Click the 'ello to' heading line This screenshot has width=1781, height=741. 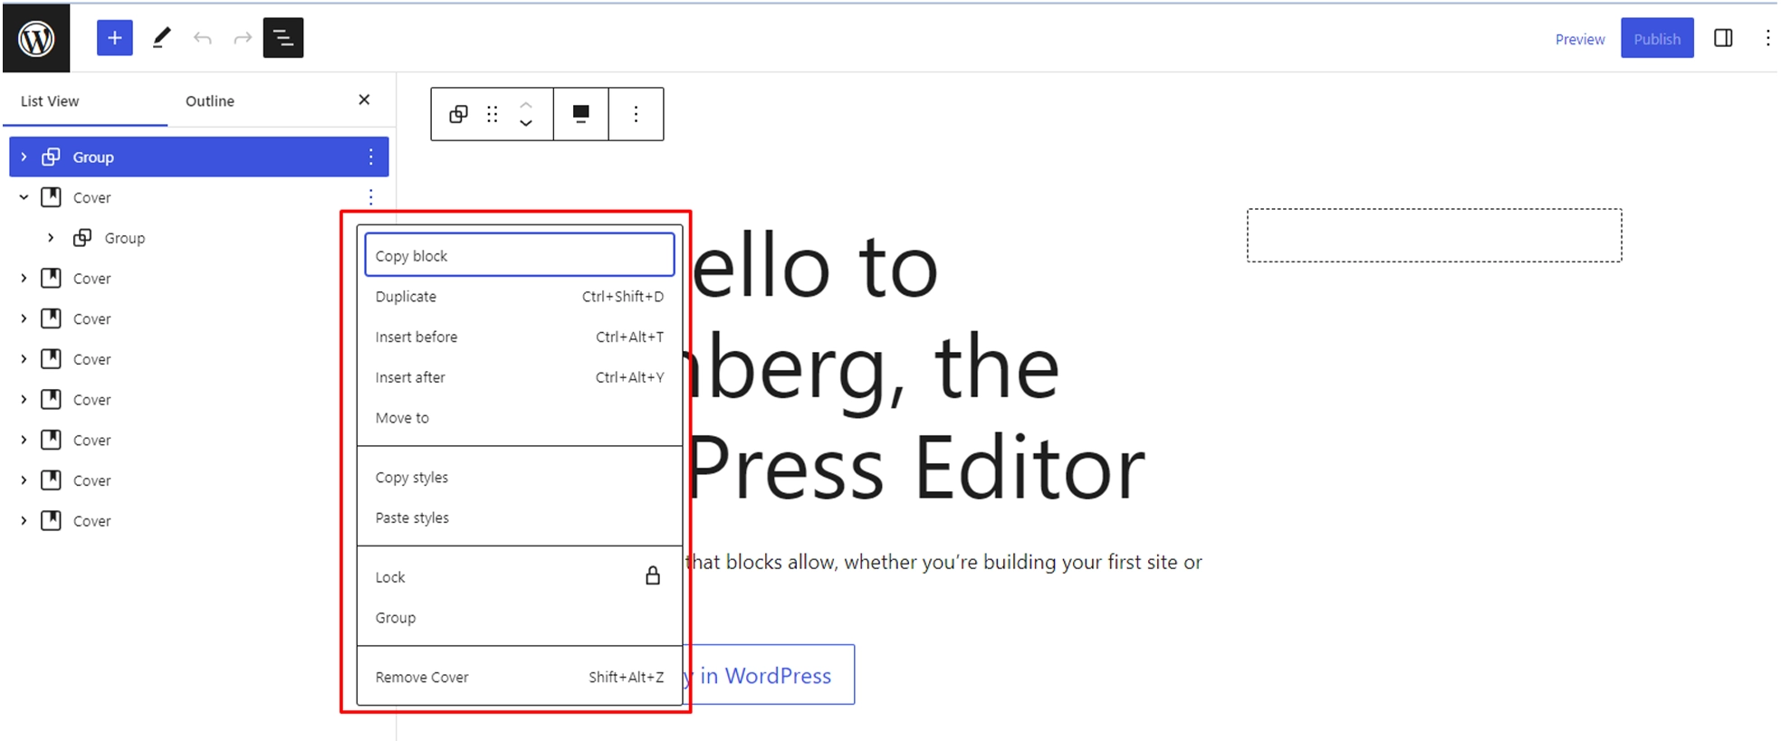pyautogui.click(x=815, y=267)
